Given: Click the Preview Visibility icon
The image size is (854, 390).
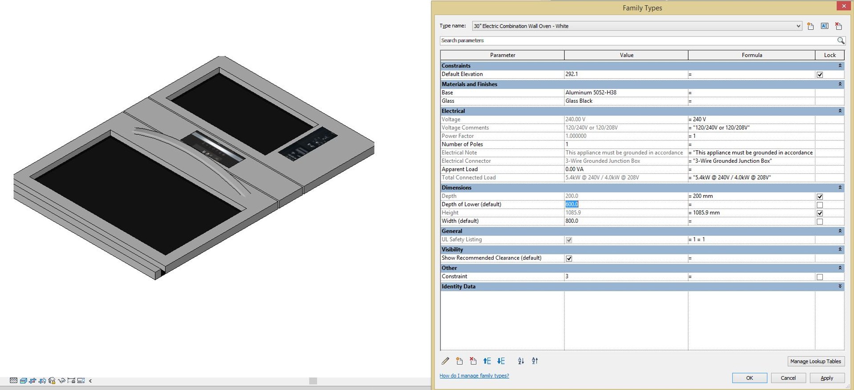Looking at the screenshot, I should (x=81, y=381).
